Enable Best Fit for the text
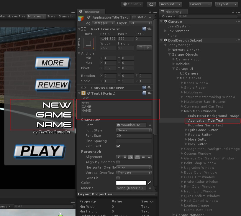241x216 pixels. [119, 178]
